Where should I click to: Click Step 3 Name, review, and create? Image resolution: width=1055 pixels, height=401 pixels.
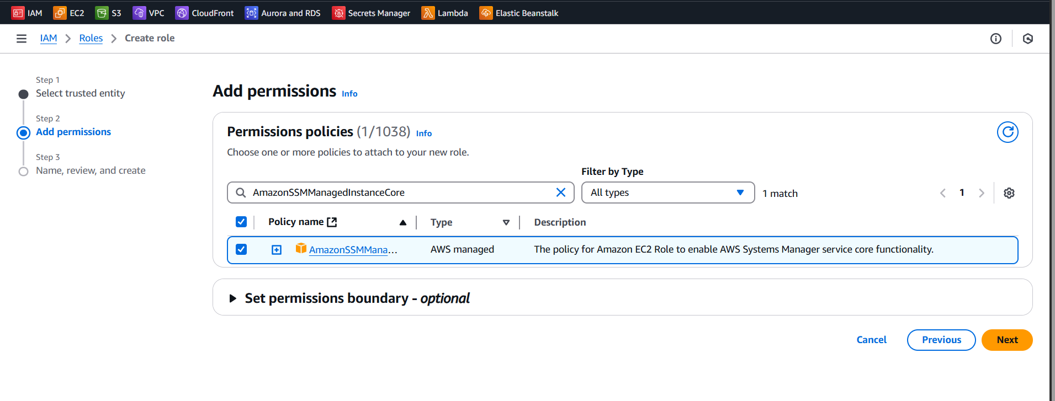pos(91,170)
